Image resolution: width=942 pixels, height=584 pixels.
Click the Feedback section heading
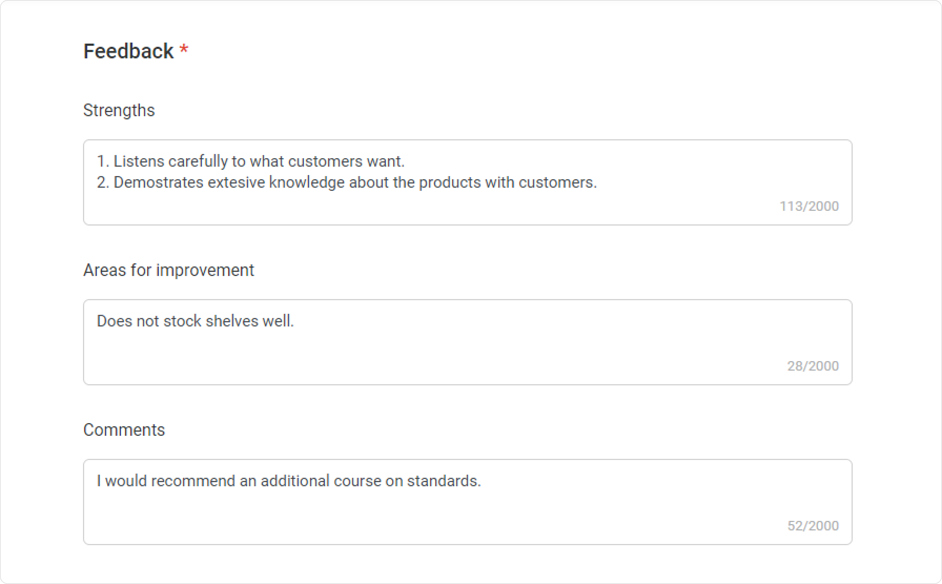(128, 51)
